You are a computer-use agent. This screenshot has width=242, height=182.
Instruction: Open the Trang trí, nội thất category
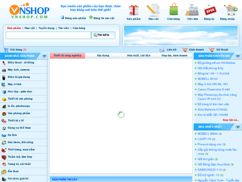19,164
